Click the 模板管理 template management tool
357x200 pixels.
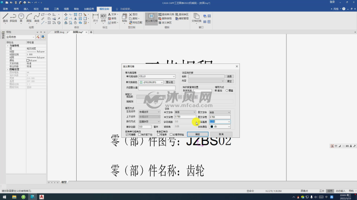pos(182,18)
